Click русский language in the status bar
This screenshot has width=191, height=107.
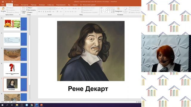pos(14,102)
